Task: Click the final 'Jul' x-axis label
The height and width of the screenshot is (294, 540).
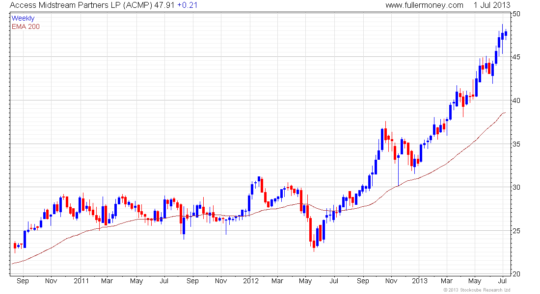Action: click(x=503, y=281)
